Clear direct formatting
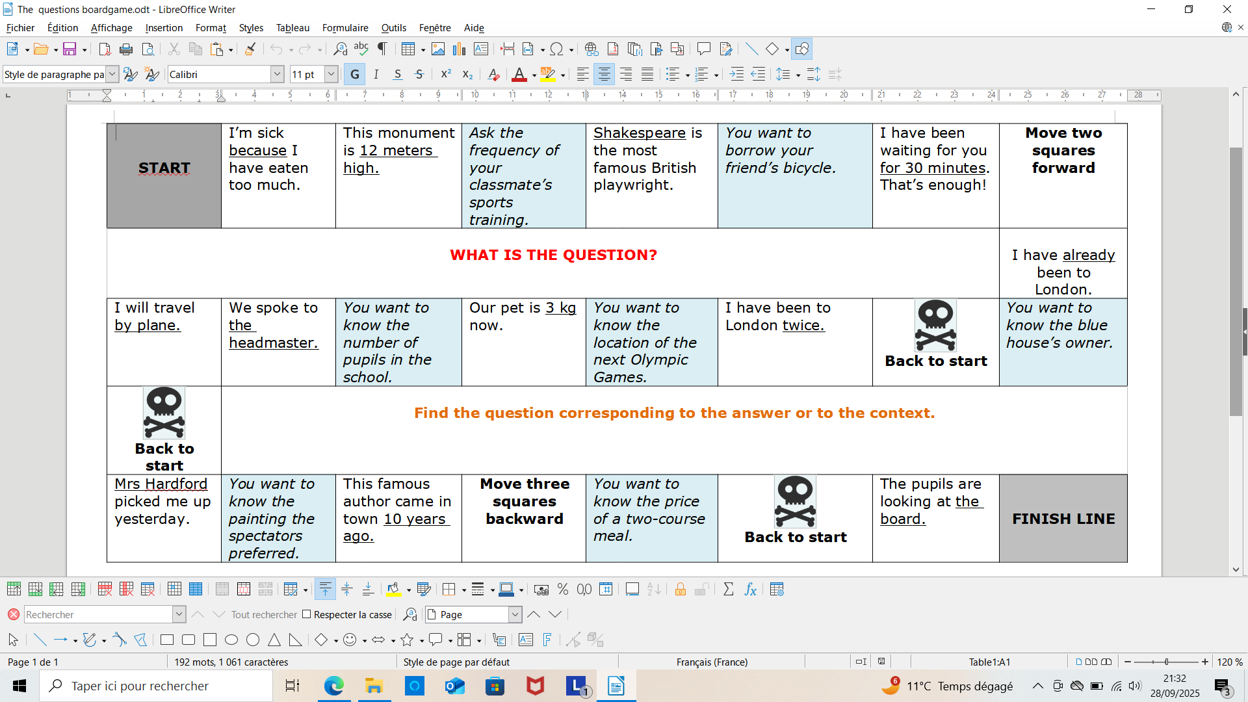This screenshot has height=702, width=1248. 493,74
